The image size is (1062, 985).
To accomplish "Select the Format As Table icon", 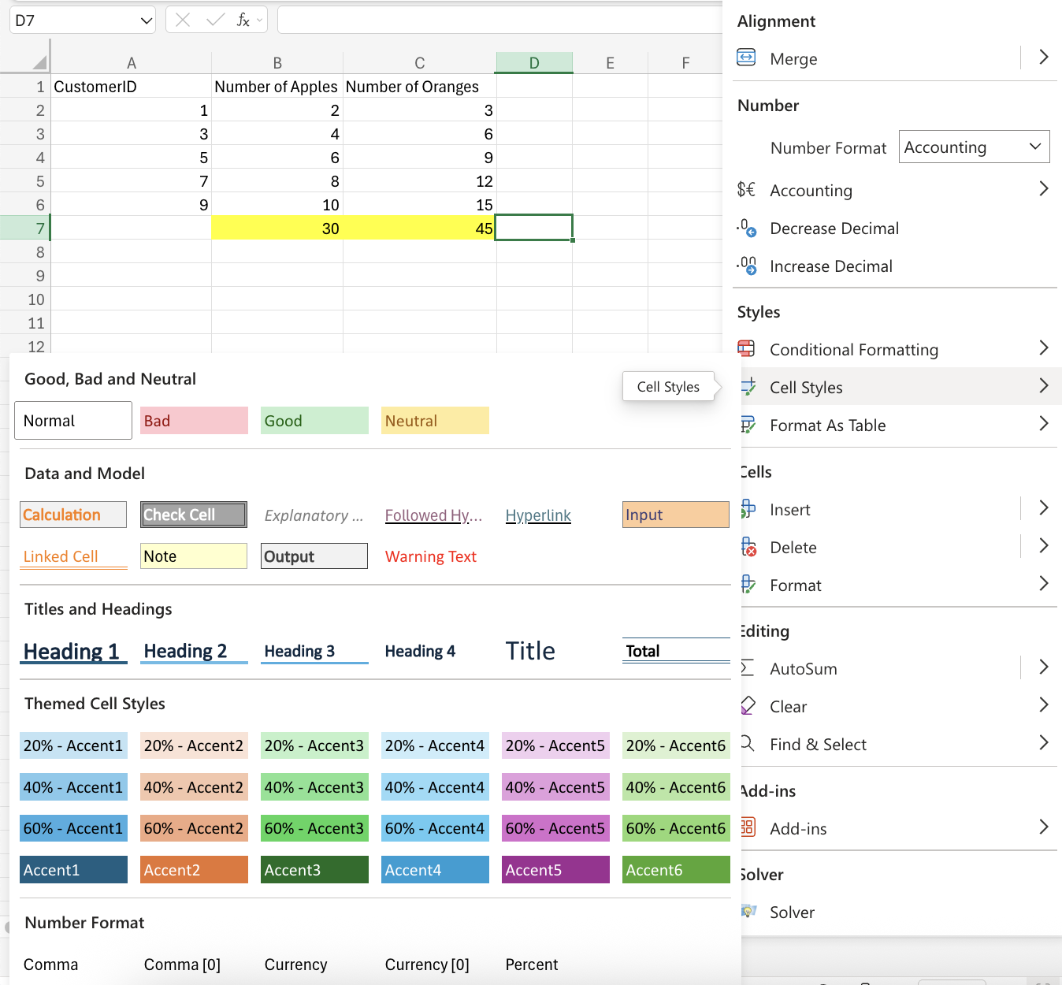I will pos(747,424).
